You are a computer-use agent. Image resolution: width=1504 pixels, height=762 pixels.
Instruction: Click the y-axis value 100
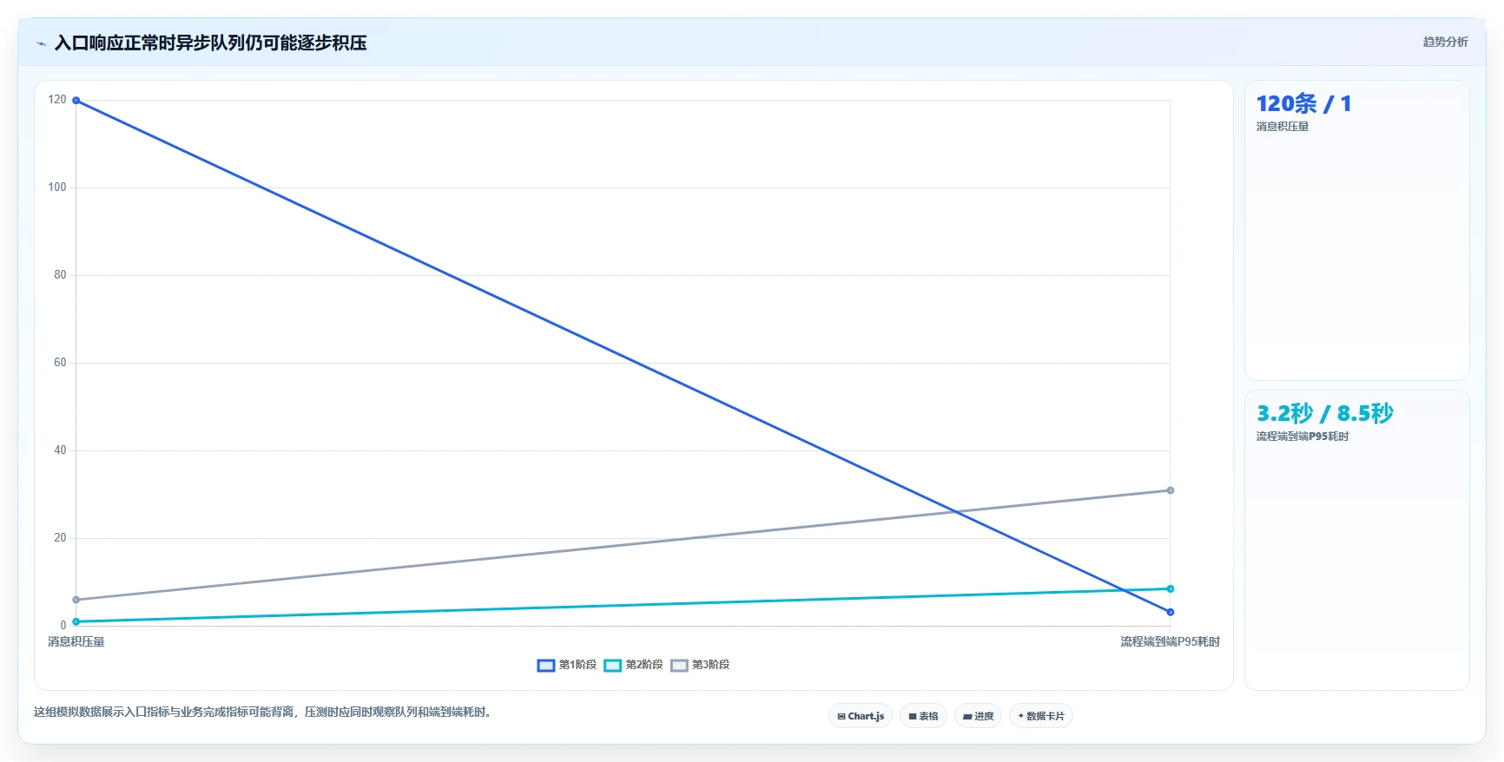coord(57,187)
